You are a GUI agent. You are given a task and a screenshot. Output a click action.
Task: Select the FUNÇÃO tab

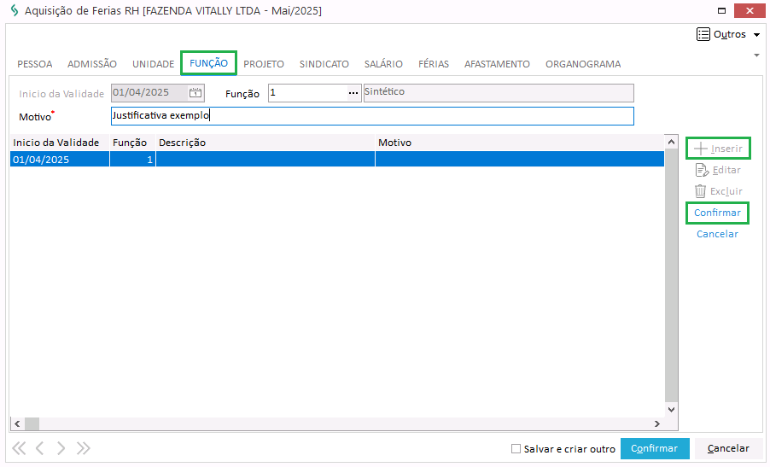click(x=208, y=63)
